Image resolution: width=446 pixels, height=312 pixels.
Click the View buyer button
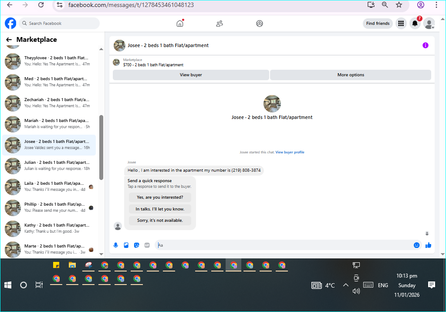191,75
